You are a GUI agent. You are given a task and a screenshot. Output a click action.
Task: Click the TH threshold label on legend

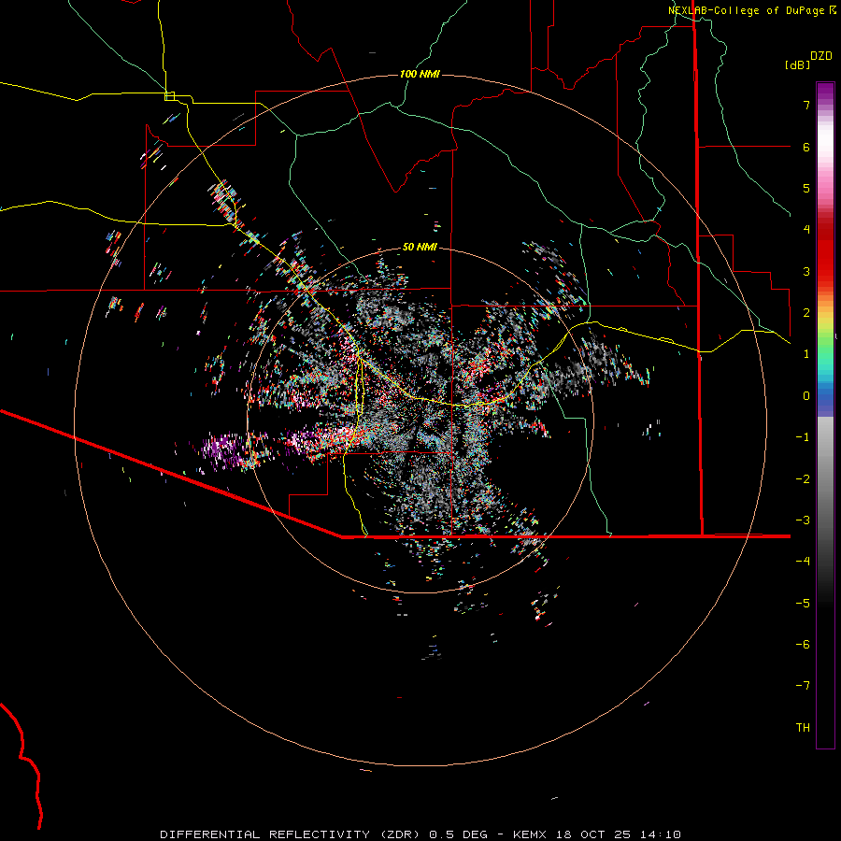pos(803,728)
